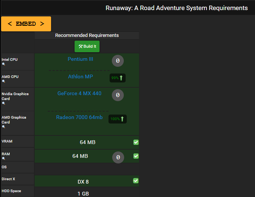Click the magnifier icon under RAM
Screen dimensions: 255x197
[x=3, y=159]
